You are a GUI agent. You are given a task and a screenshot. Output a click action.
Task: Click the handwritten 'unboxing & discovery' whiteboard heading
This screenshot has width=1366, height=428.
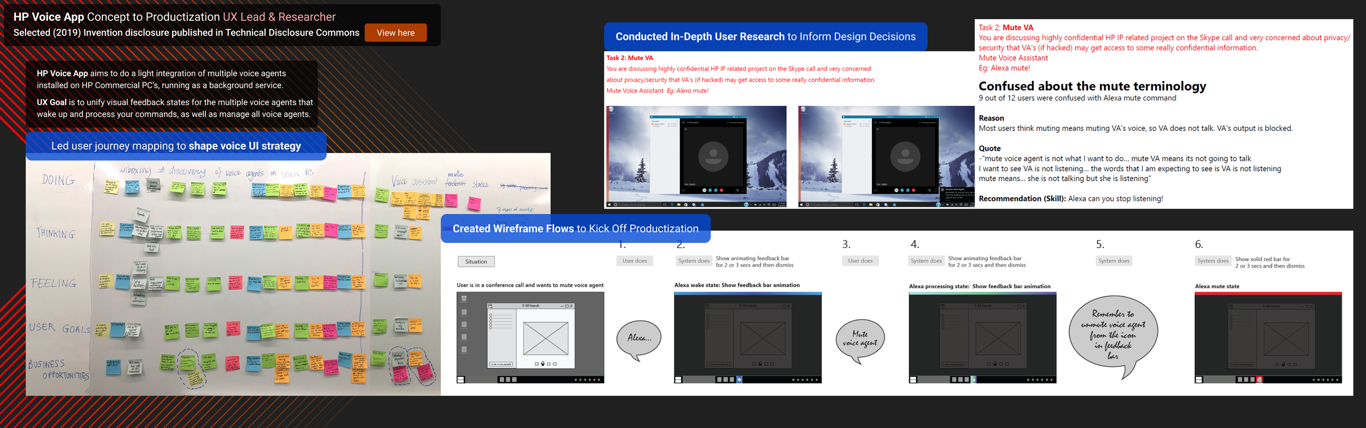click(216, 172)
